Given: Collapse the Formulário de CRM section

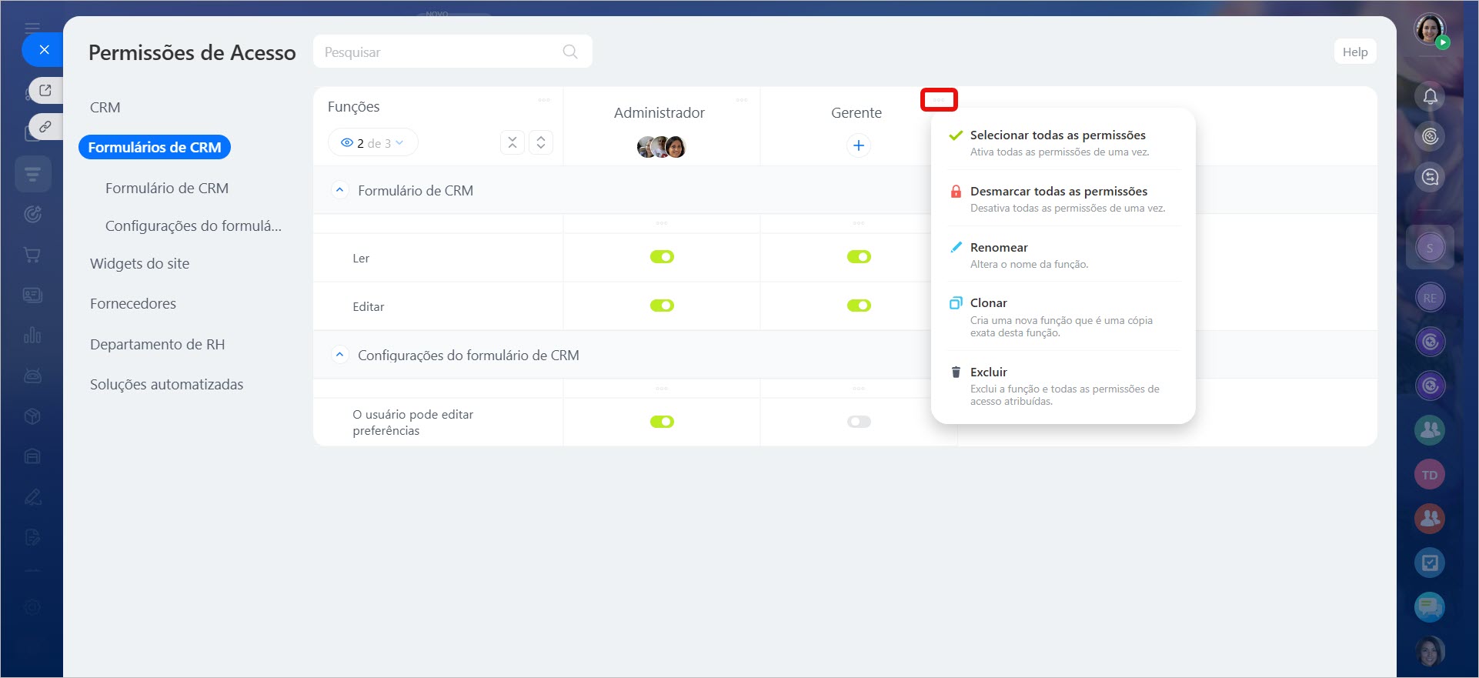Looking at the screenshot, I should 339,190.
